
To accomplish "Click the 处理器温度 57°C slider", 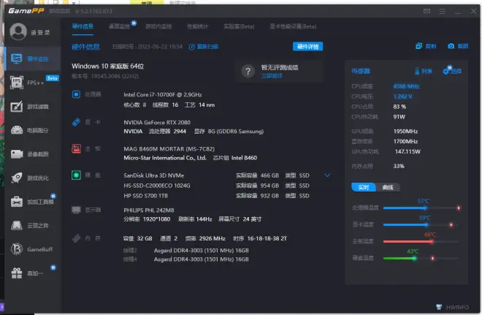I will tap(421, 208).
